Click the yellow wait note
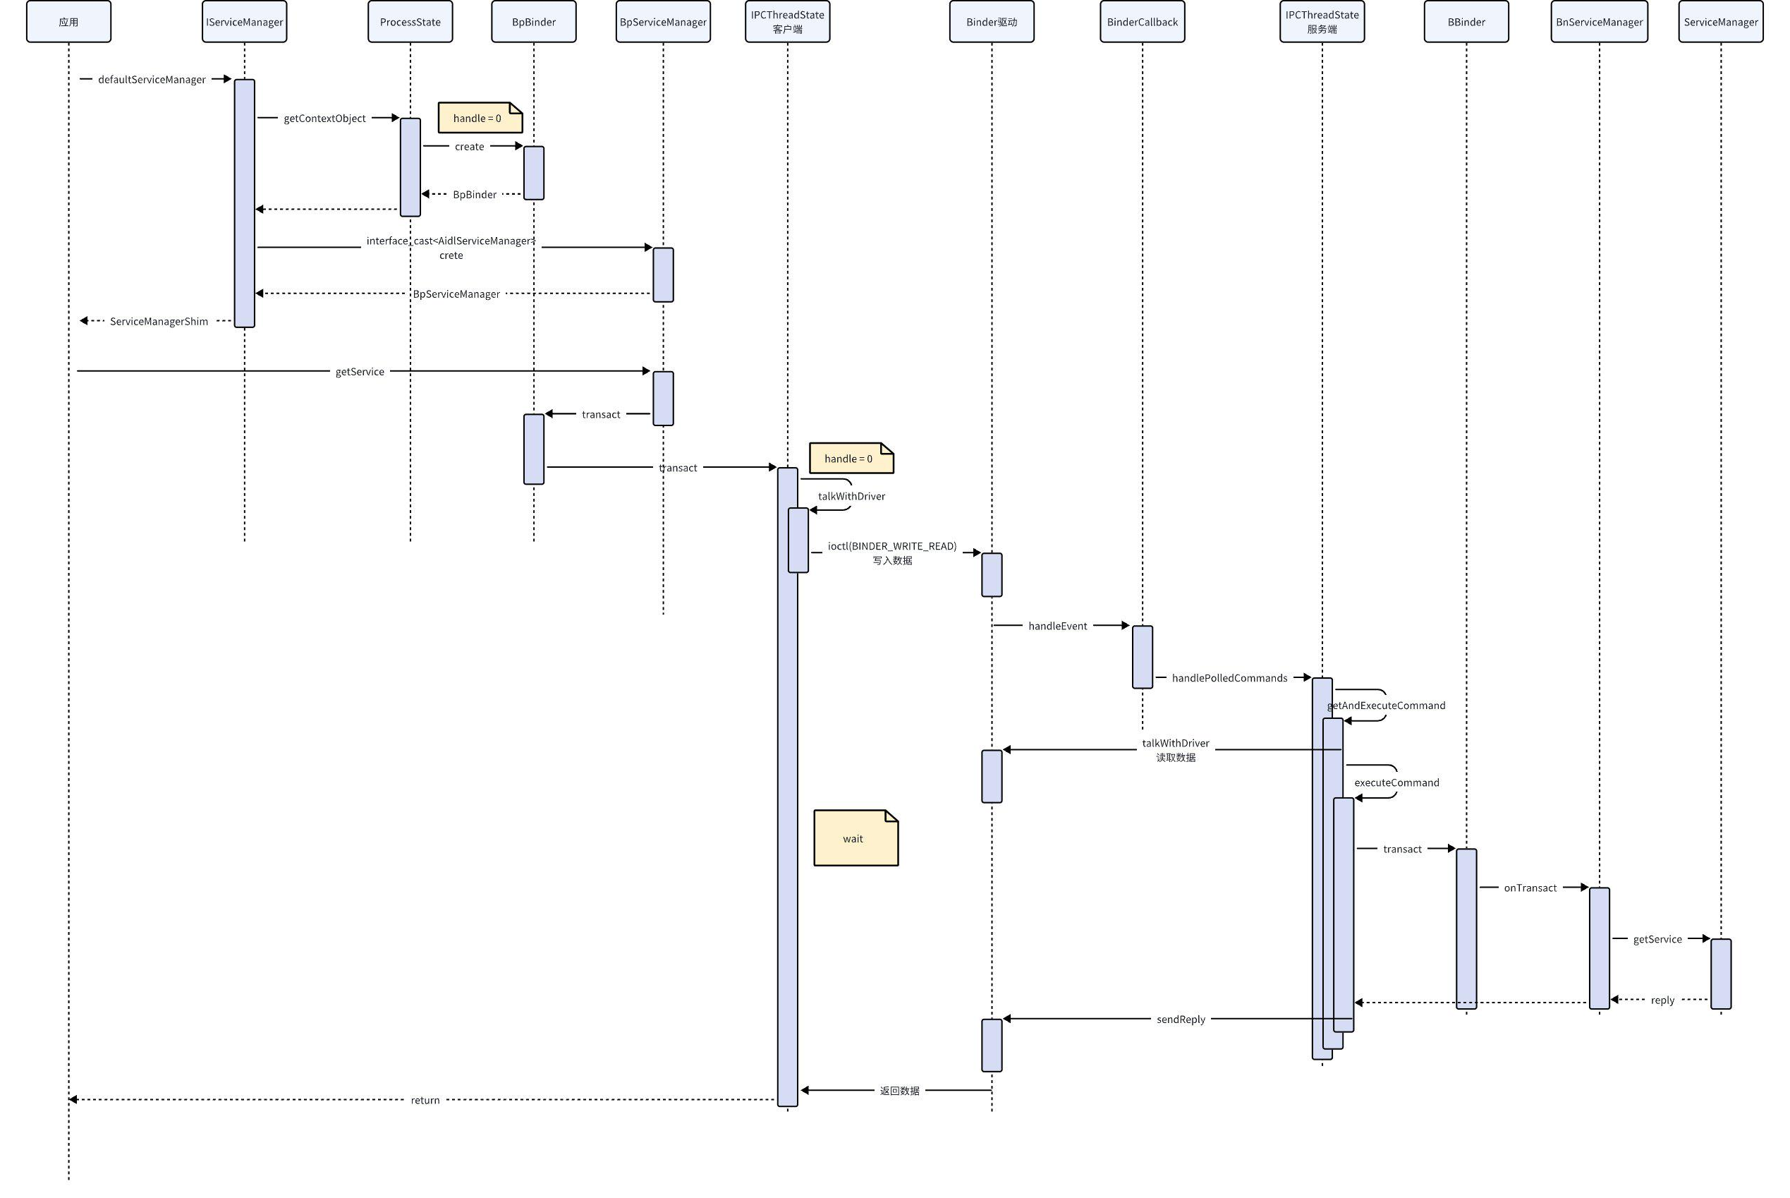This screenshot has width=1790, height=1198. [x=856, y=838]
